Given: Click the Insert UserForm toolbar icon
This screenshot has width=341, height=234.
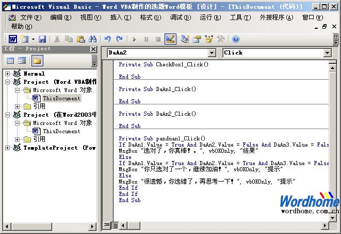Looking at the screenshot, I should point(25,39).
